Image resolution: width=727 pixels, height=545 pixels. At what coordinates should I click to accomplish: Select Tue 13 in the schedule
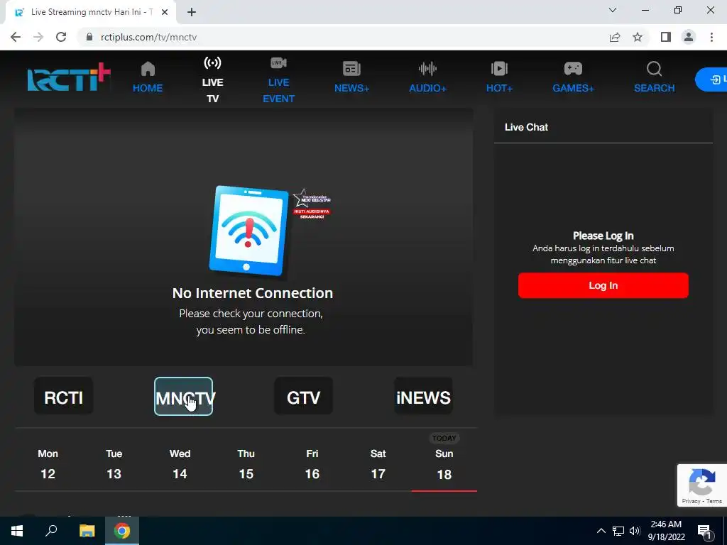click(114, 464)
